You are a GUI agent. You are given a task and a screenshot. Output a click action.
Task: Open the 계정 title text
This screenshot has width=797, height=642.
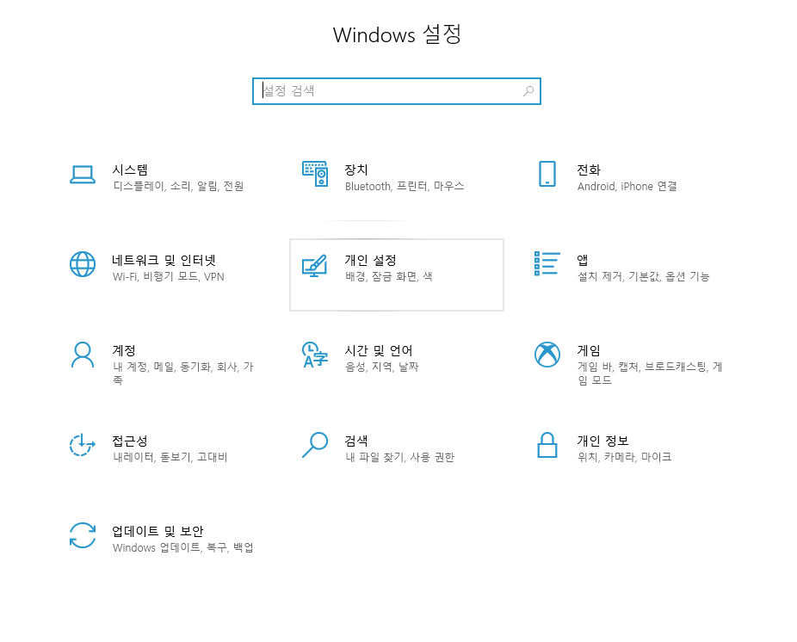point(124,350)
